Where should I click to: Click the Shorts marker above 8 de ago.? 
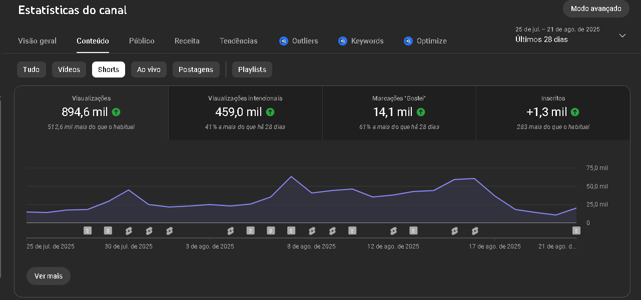pos(312,230)
